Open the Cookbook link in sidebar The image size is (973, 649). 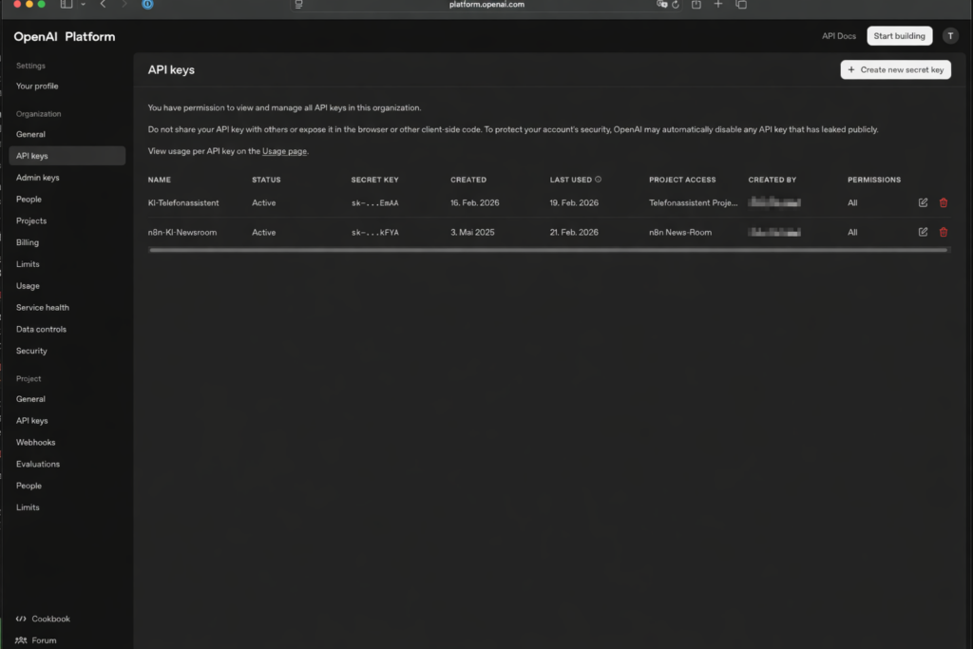[50, 619]
